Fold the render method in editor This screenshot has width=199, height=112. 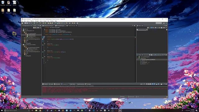pyautogui.click(x=44, y=51)
